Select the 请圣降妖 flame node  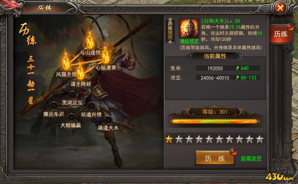pos(81,71)
